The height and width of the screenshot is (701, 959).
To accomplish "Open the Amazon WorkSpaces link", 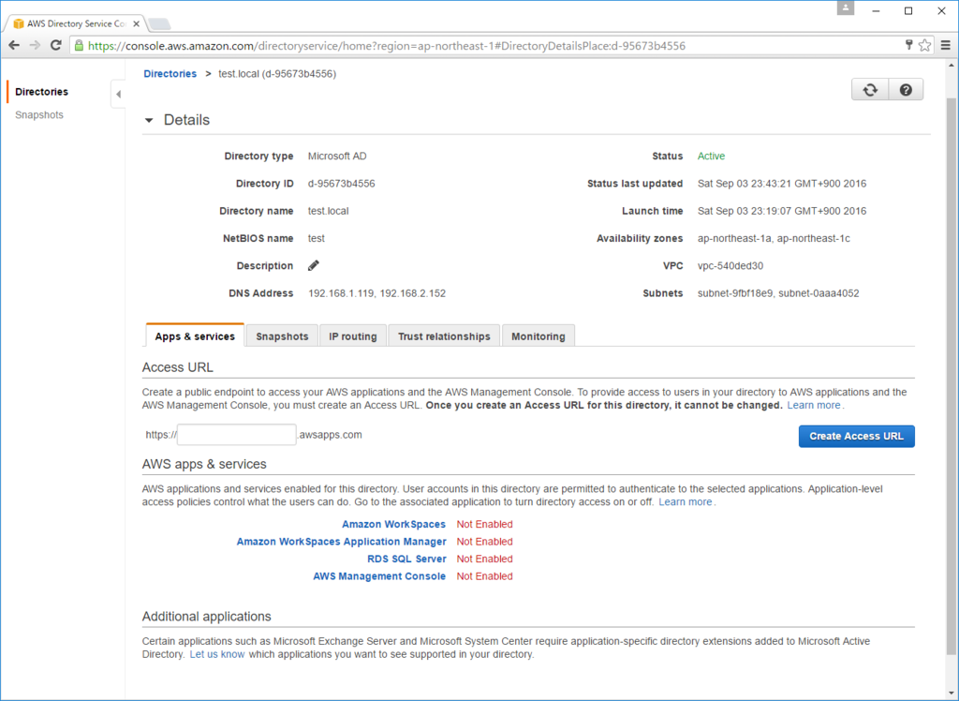I will pyautogui.click(x=393, y=524).
